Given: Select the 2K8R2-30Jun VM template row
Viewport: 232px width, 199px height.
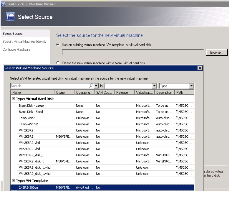Looking at the screenshot, I should click(102, 188).
